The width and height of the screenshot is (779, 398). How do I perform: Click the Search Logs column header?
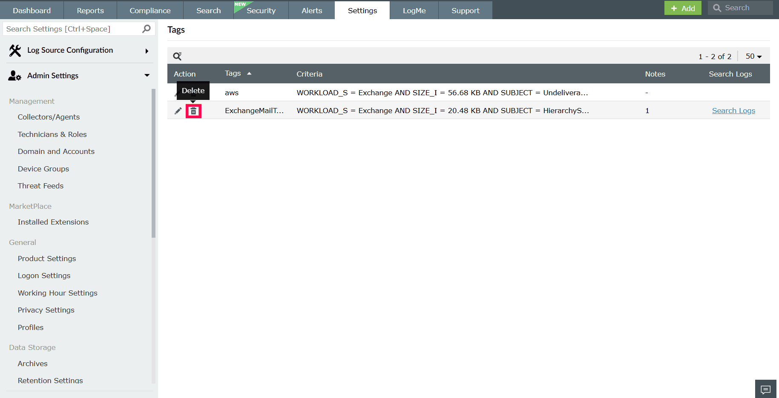pyautogui.click(x=730, y=74)
